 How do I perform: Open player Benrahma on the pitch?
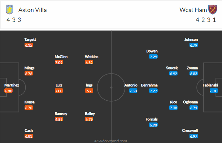pos(149,85)
